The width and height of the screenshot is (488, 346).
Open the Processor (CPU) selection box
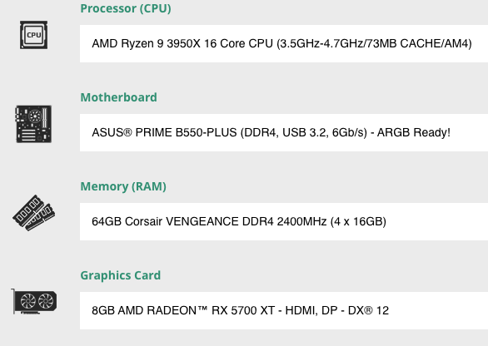(x=284, y=43)
